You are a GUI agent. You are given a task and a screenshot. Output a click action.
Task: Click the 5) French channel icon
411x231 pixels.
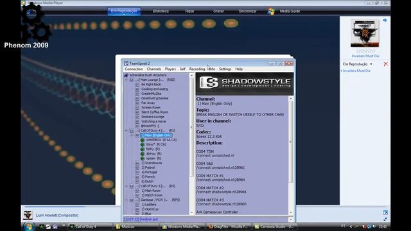[137, 177]
